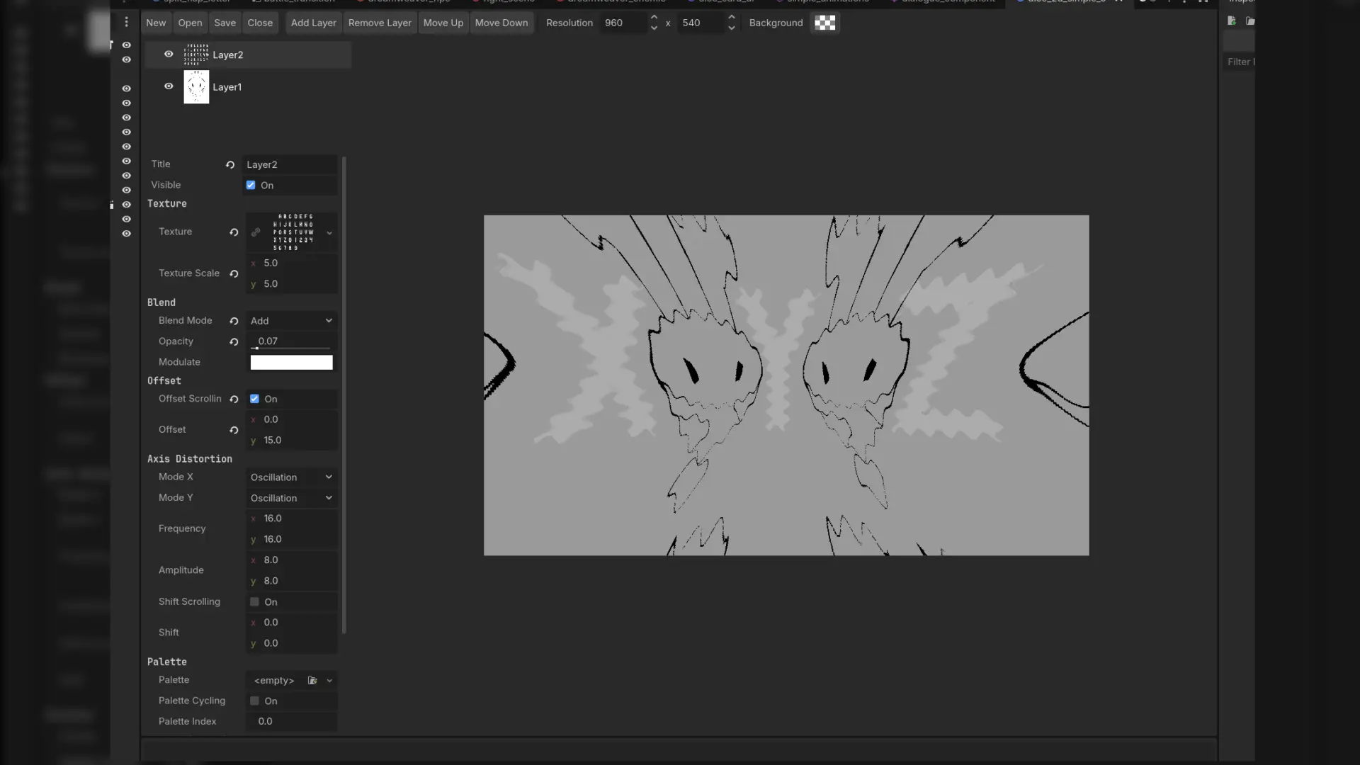Reset the Offset value via revert icon

[234, 430]
